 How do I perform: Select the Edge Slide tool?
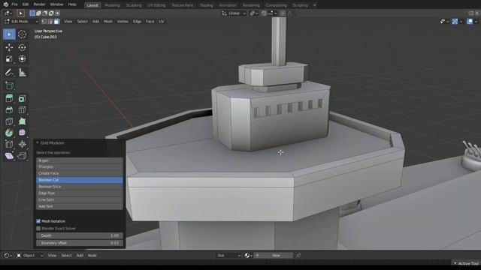9,144
